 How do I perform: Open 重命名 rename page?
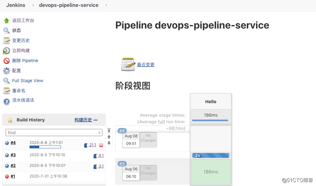pyautogui.click(x=19, y=91)
